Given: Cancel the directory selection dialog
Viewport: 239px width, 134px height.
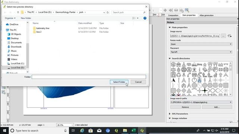Looking at the screenshot, I should click(138, 82).
